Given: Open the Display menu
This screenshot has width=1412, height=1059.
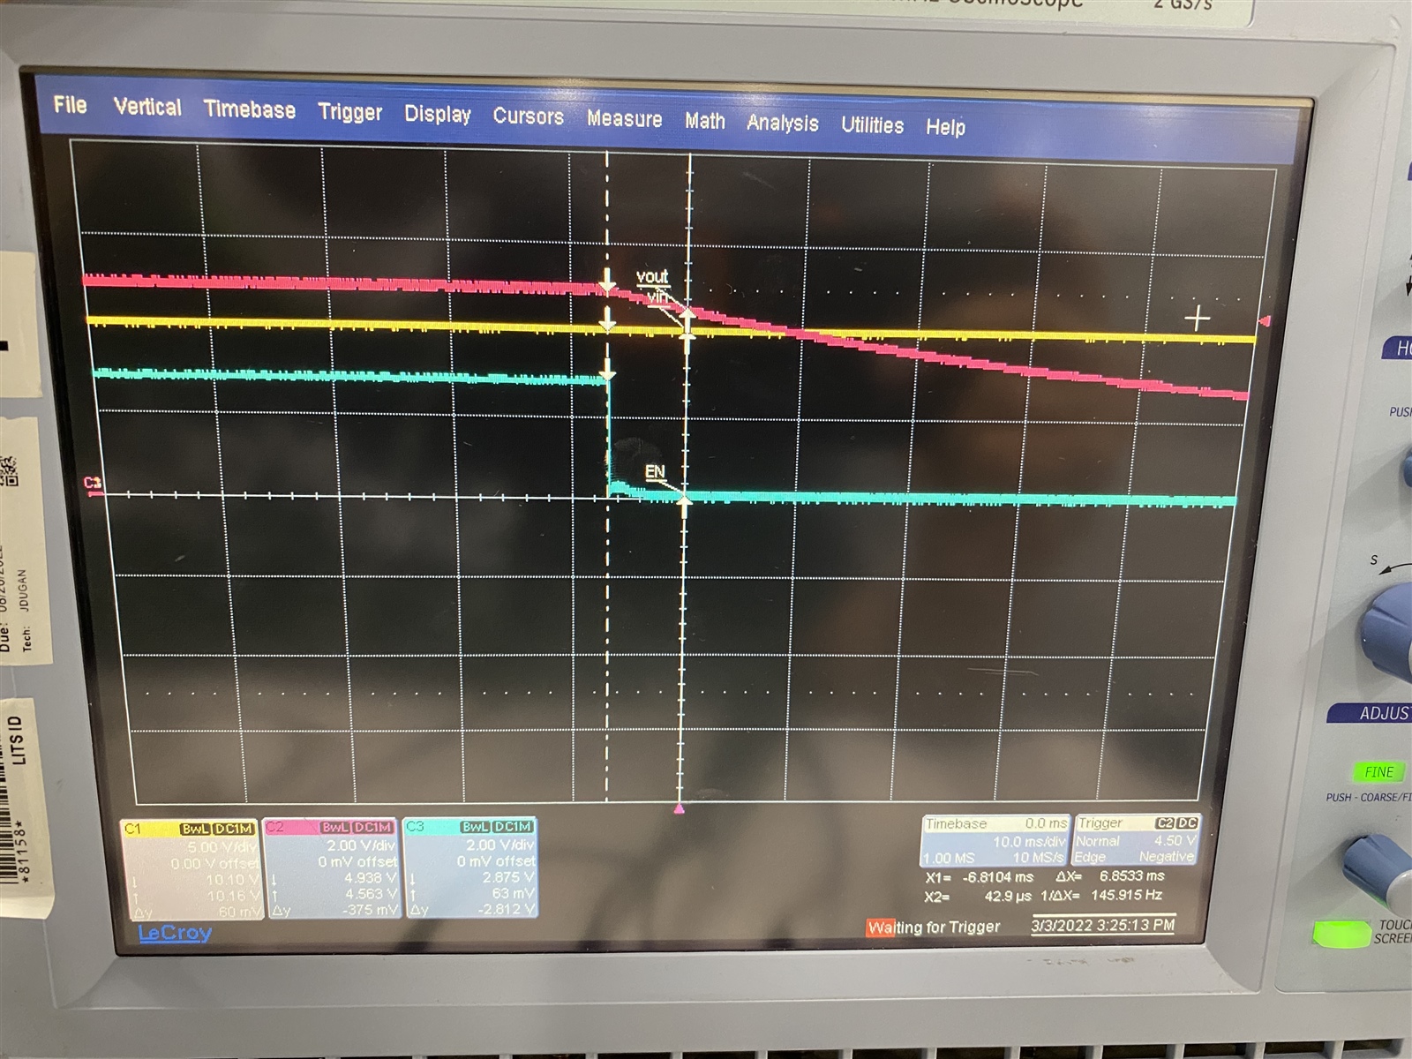Looking at the screenshot, I should (x=438, y=116).
